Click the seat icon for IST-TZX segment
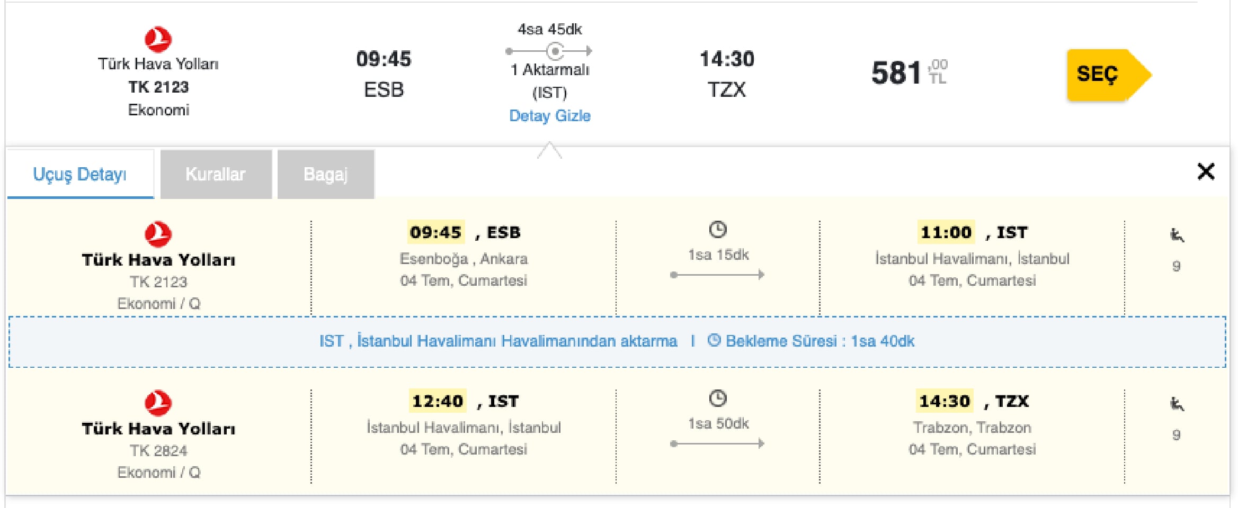 (x=1177, y=404)
